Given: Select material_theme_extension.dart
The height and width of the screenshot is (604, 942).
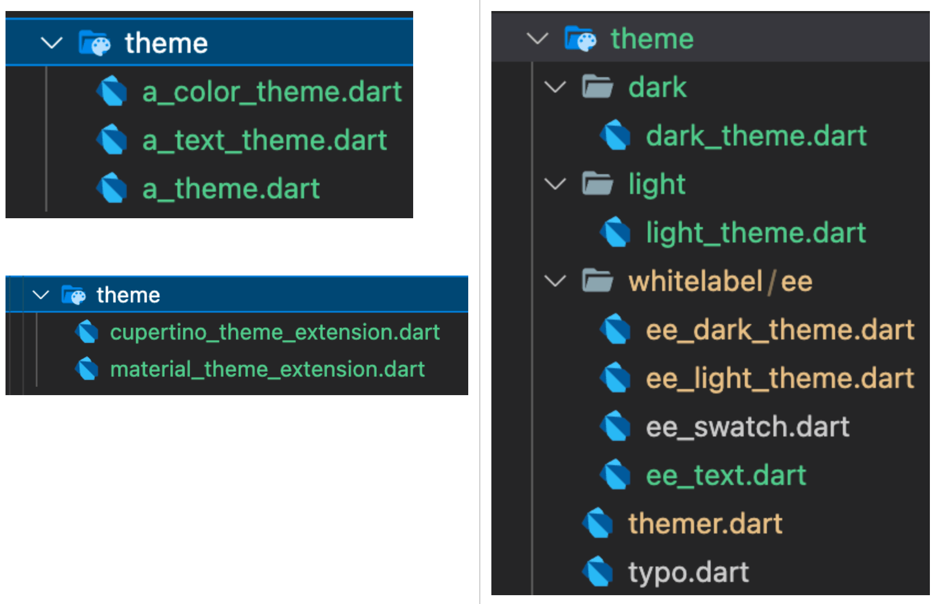Looking at the screenshot, I should 267,369.
